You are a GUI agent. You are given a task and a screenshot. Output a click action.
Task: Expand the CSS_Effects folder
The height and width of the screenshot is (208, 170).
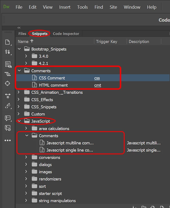click(18, 99)
